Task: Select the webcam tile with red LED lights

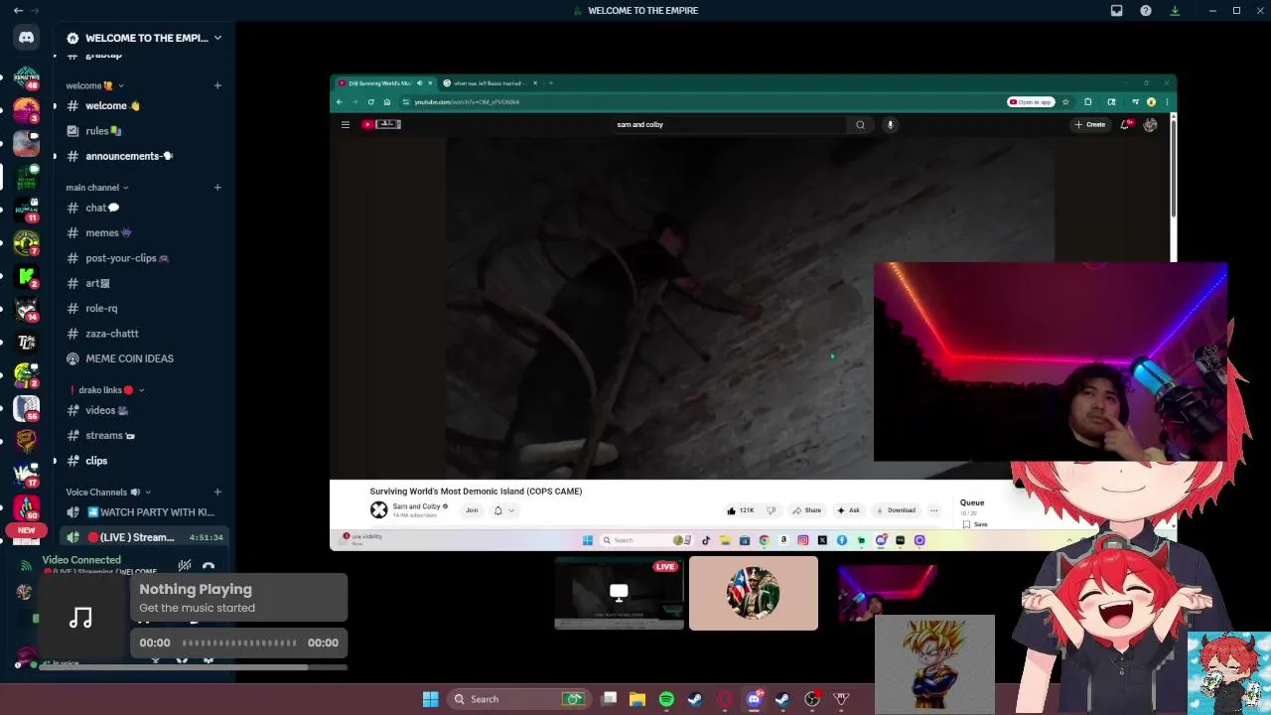Action: pos(888,594)
